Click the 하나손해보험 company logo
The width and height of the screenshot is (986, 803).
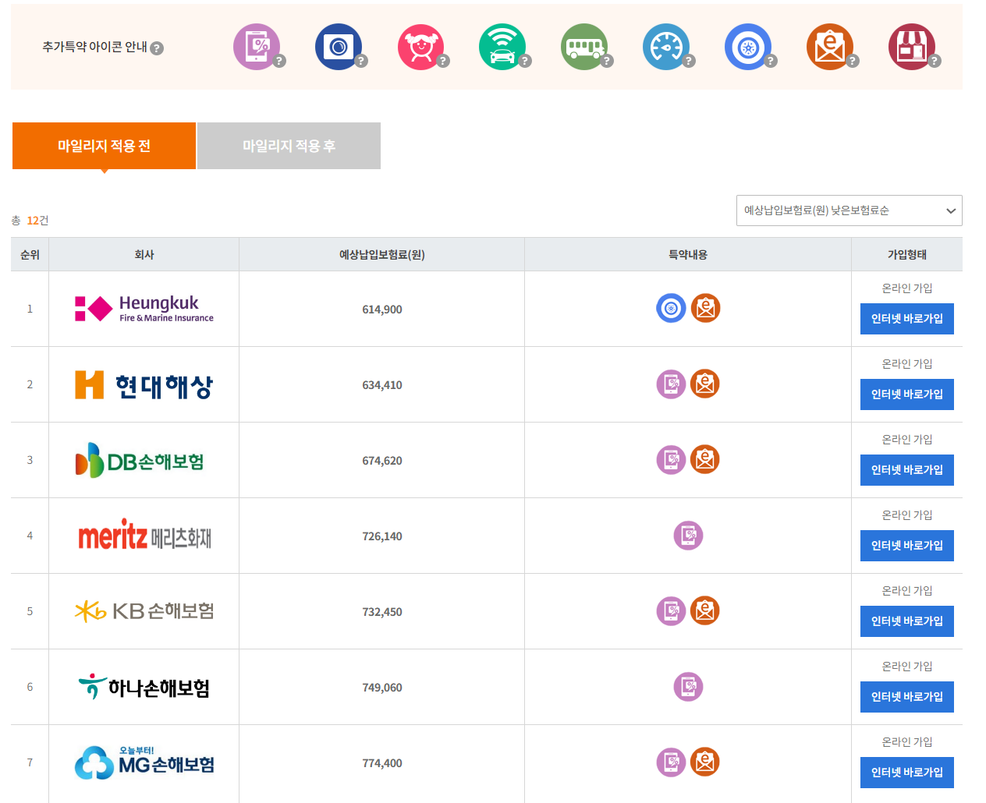(x=144, y=687)
